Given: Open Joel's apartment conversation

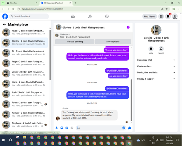Looking at the screenshot, I should 25,94.
